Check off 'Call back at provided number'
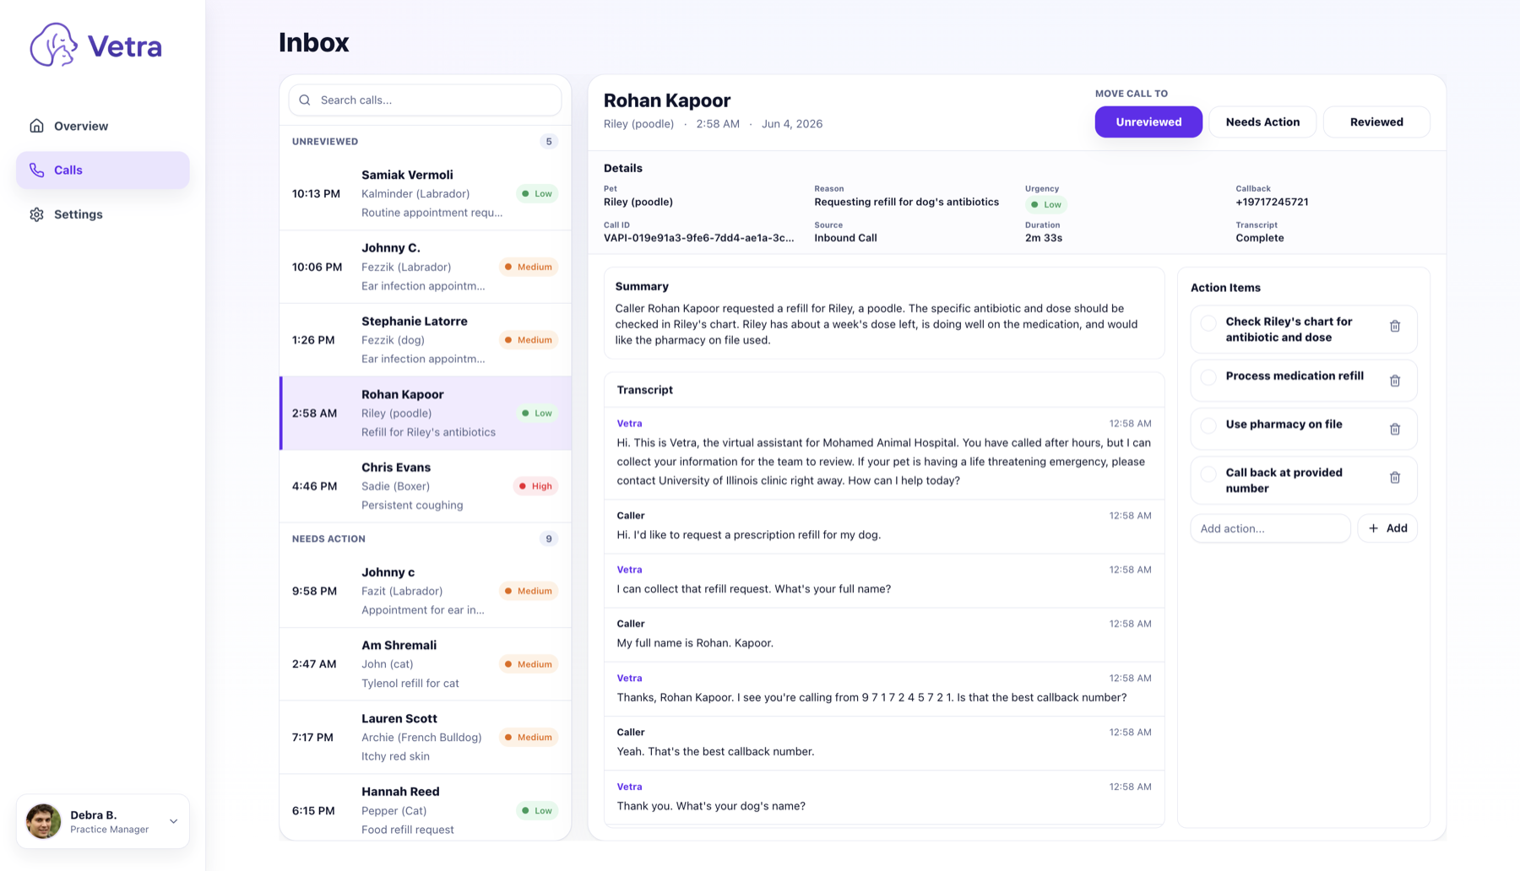Screen dimensions: 1520x871 coord(1208,473)
